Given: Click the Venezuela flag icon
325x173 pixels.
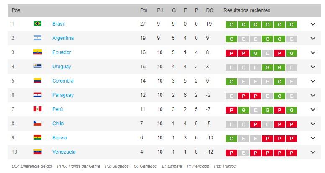Looking at the screenshot, I should click(37, 152).
